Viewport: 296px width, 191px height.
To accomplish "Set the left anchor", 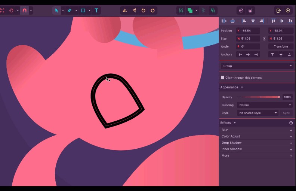I will pyautogui.click(x=240, y=55).
